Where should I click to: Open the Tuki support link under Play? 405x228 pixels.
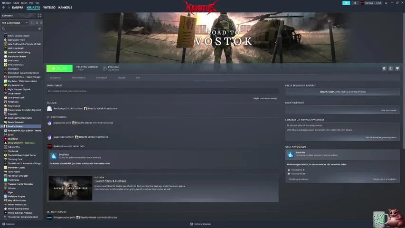pyautogui.click(x=138, y=77)
